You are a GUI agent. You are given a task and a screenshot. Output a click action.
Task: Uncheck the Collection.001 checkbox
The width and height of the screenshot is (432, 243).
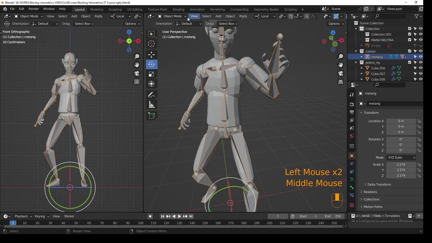click(410, 34)
